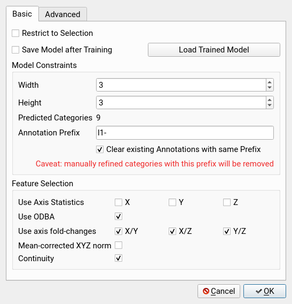Decrease Width with the down arrow
Viewport: 292px width, 304px height.
[270, 88]
